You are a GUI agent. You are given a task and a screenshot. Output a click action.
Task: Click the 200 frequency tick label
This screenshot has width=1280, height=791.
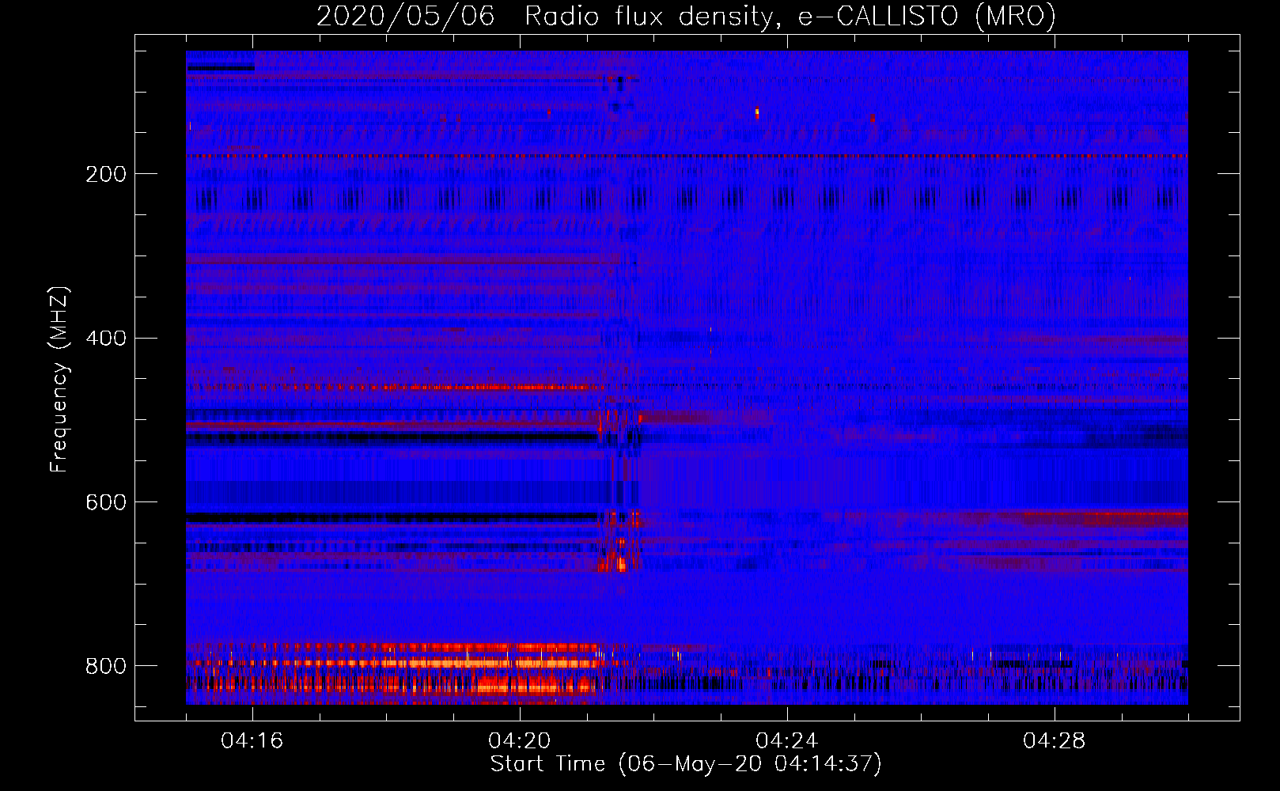pos(106,174)
